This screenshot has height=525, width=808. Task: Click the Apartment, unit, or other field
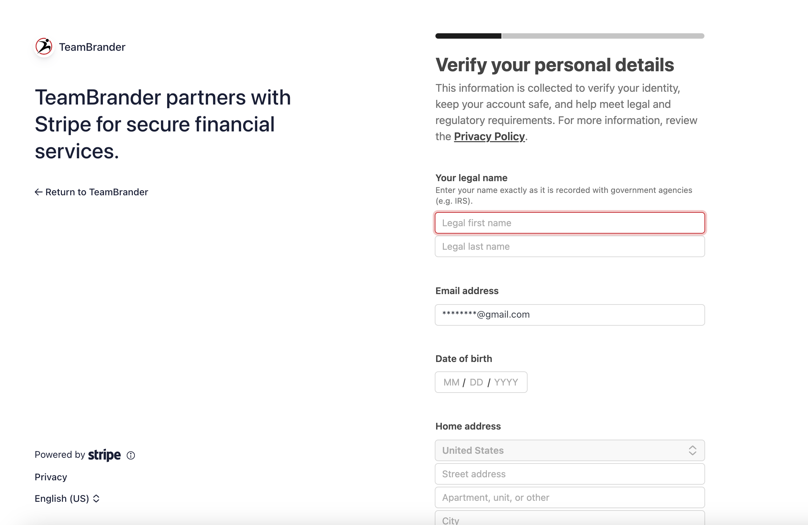pos(570,497)
